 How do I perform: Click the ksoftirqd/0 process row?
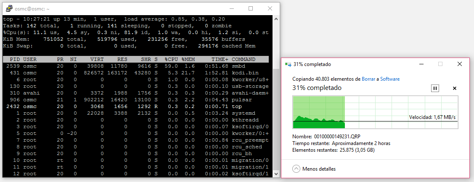(136, 127)
